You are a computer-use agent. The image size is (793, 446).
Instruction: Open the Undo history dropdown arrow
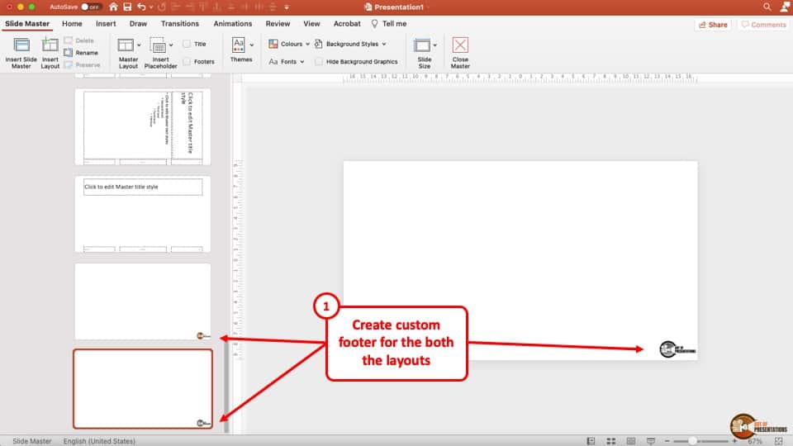(x=151, y=7)
